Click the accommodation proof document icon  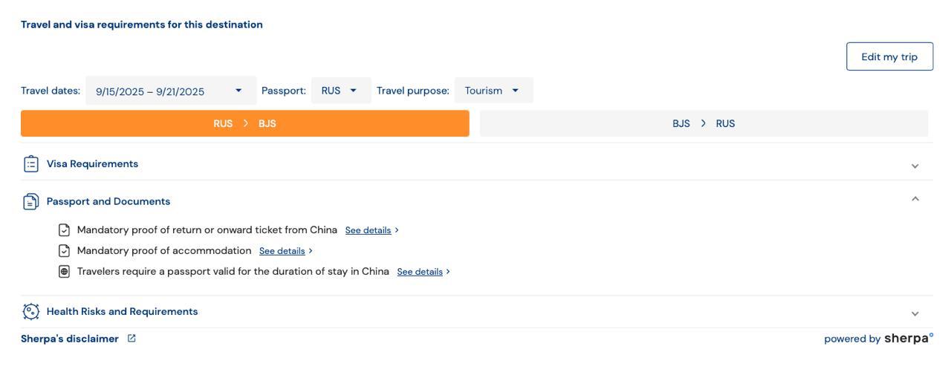click(x=65, y=251)
